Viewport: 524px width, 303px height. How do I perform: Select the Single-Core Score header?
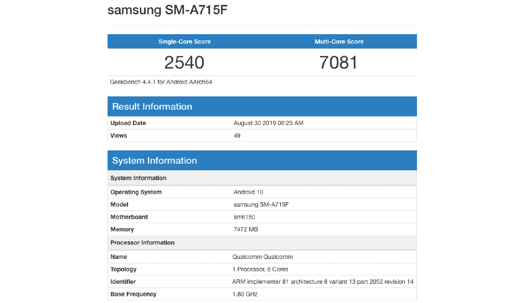(184, 42)
